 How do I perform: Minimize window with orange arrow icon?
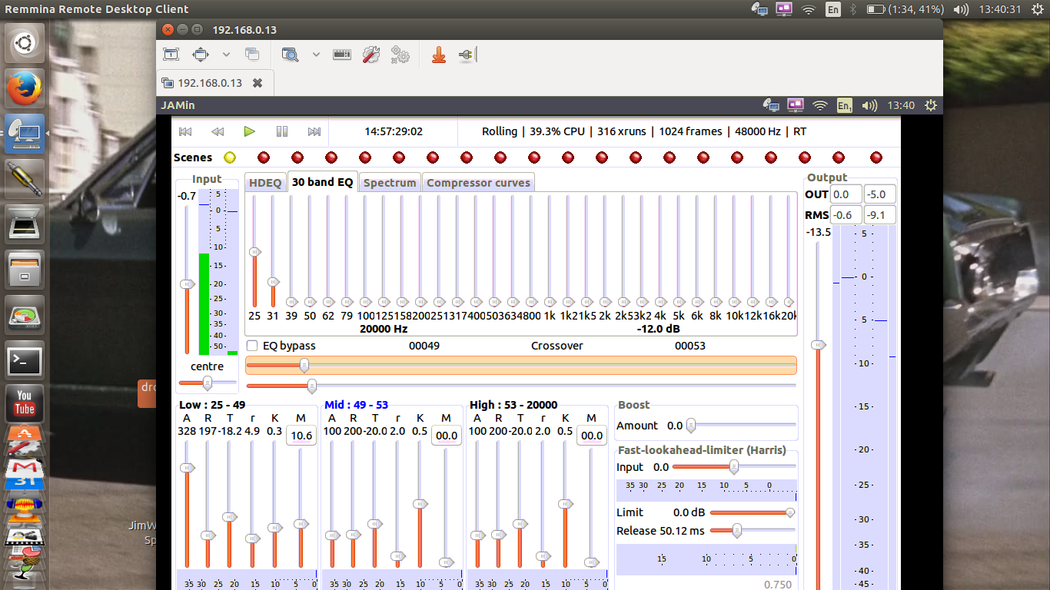tap(439, 55)
